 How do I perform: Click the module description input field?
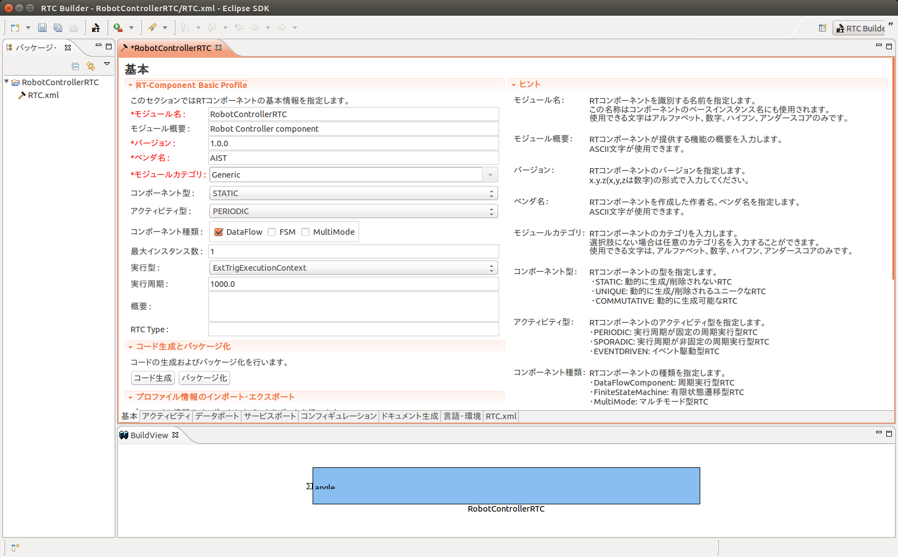tap(353, 129)
